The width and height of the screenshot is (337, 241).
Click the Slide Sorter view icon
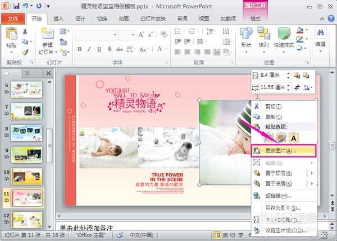point(225,235)
